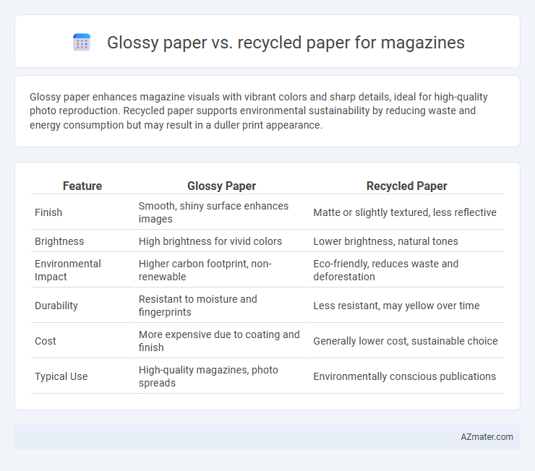Screen dimensions: 535x471
Task: Click 'Less resistant, may yellow over time' cell
Action: 406,306
